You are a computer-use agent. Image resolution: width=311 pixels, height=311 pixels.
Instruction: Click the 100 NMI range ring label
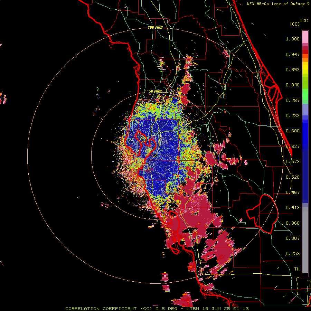[155, 27]
